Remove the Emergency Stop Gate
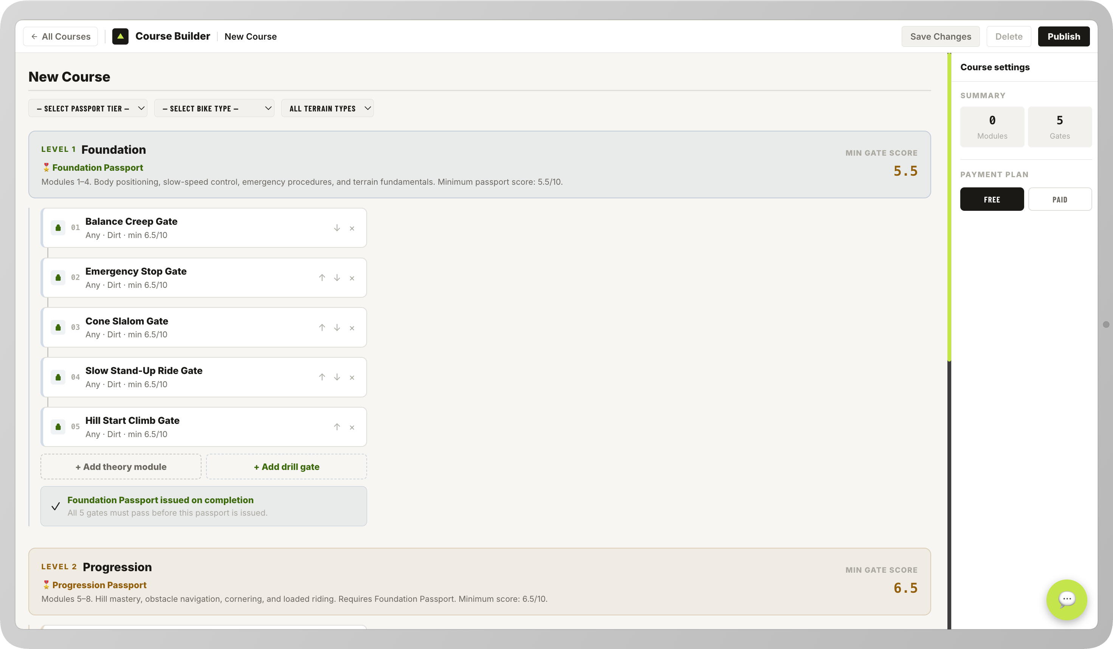The width and height of the screenshot is (1113, 649). tap(352, 278)
